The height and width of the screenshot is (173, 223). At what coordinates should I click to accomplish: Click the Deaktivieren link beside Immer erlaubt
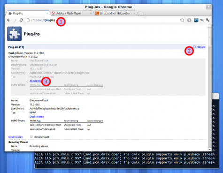[x=15, y=137]
